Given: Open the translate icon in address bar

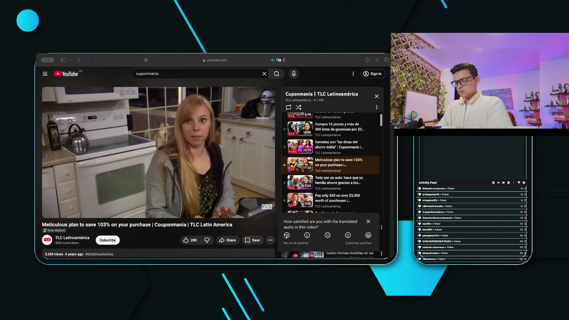Looking at the screenshot, I should 278,60.
